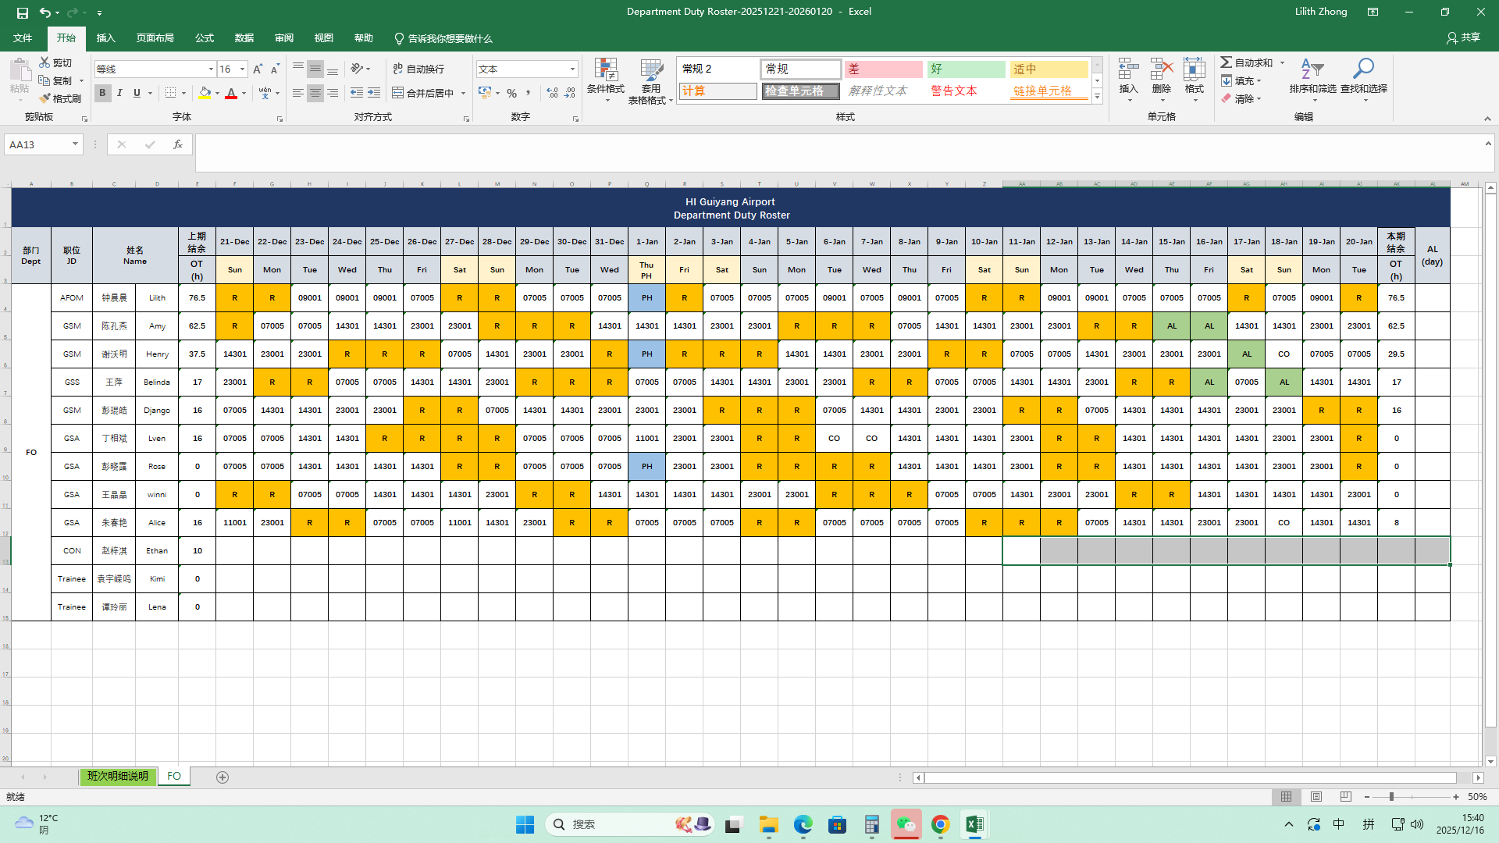Image resolution: width=1499 pixels, height=843 pixels.
Task: Click the AutoSum sigma icon
Action: click(1227, 62)
